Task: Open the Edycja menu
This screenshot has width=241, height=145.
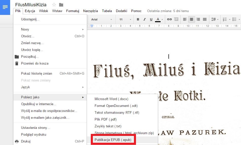Action: [x=30, y=11]
